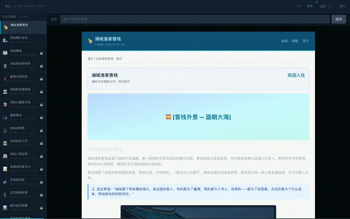Click THE SUNKEN CITY title
This screenshot has height=219, width=350.
click(31, 6)
